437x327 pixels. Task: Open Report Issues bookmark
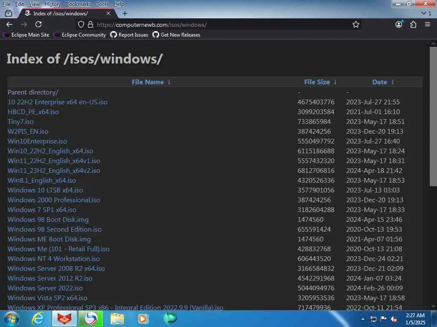(x=129, y=35)
